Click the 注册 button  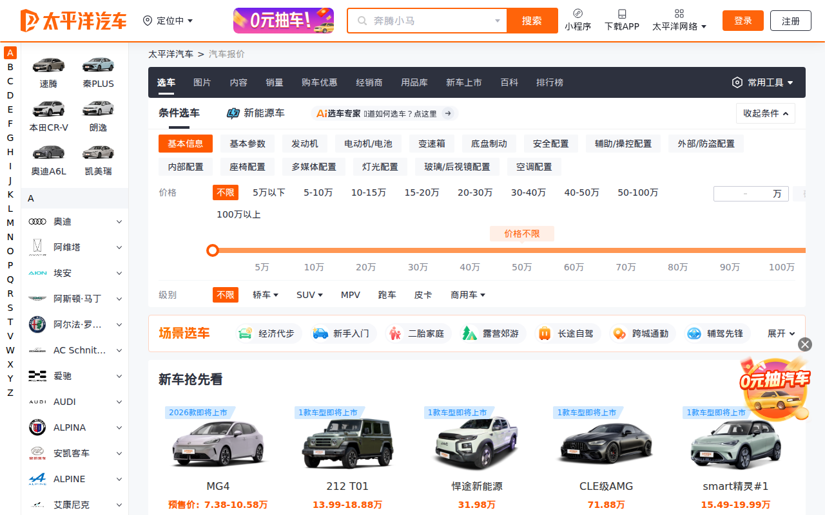[791, 21]
